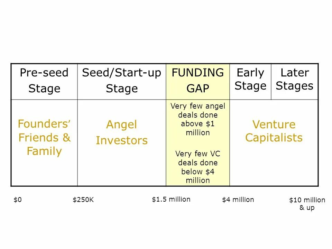The height and width of the screenshot is (249, 332).
Task: Select the Seed/Start-up Stage header
Action: coord(122,81)
